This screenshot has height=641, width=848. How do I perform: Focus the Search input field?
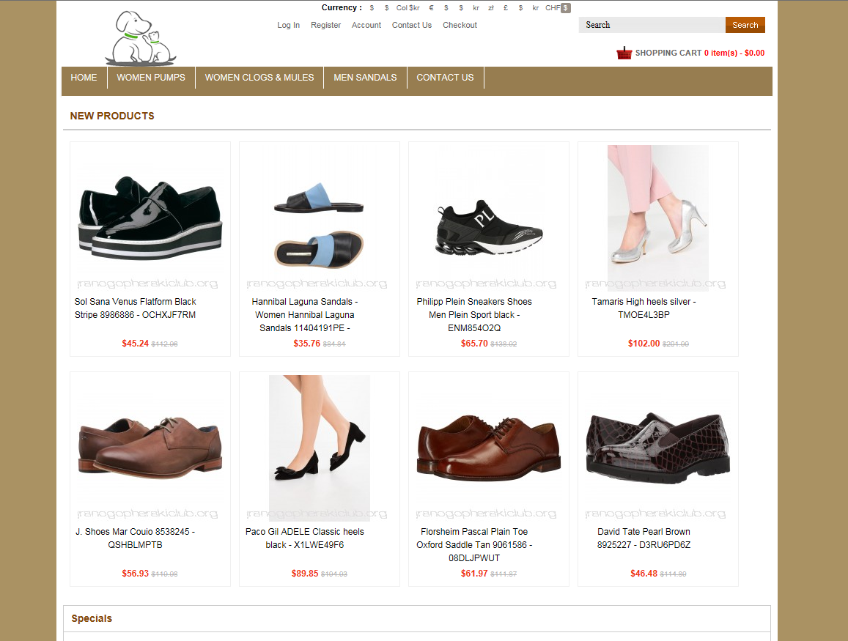click(652, 25)
